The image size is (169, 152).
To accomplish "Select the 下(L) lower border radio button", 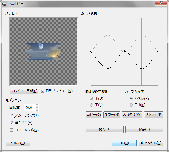I will [x=92, y=105].
